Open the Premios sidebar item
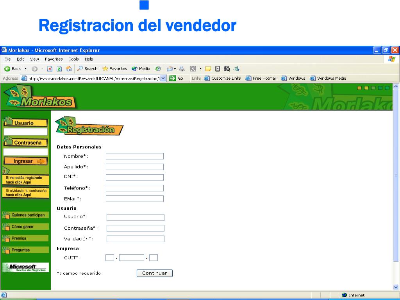400x300 pixels. tap(25, 238)
